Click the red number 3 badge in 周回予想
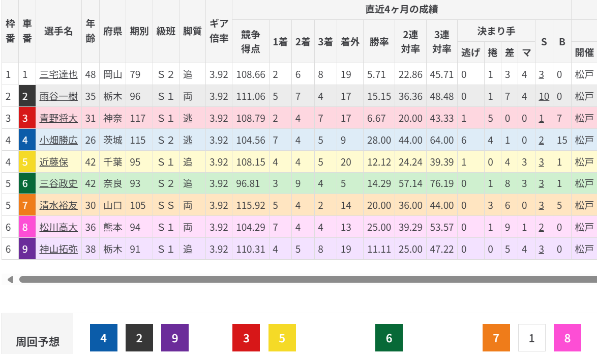 click(x=246, y=338)
